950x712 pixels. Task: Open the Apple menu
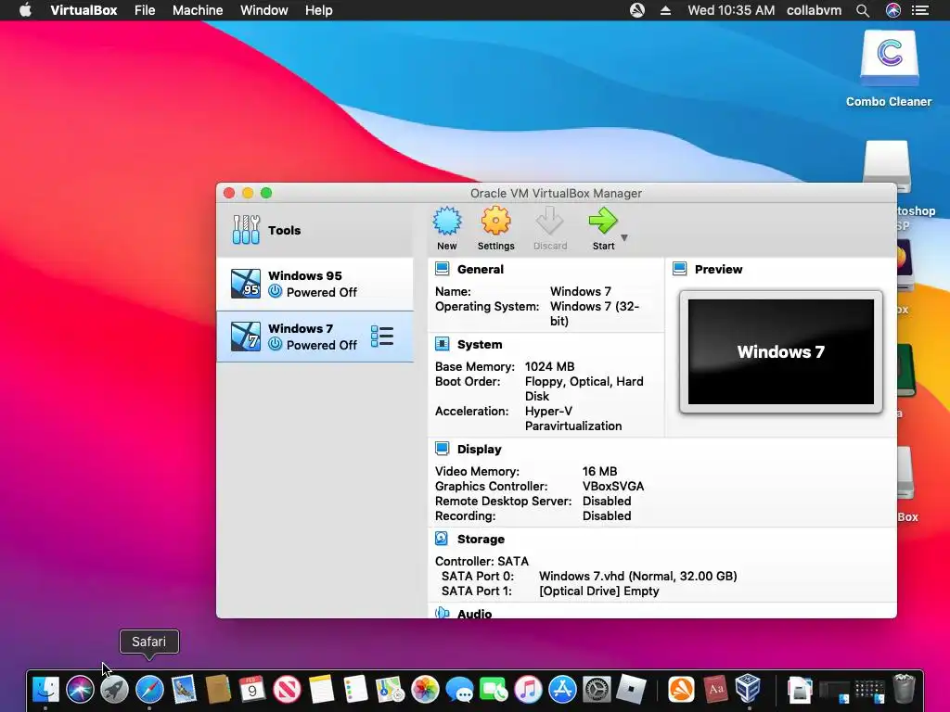pyautogui.click(x=25, y=10)
